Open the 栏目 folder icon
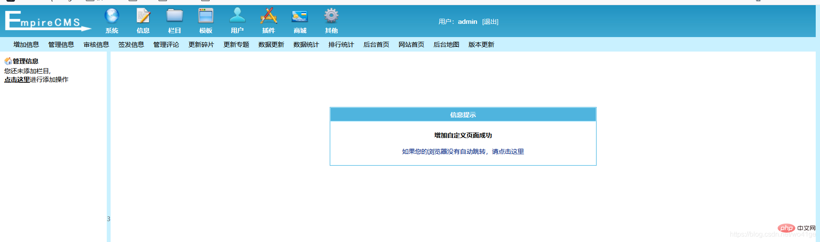 (174, 16)
